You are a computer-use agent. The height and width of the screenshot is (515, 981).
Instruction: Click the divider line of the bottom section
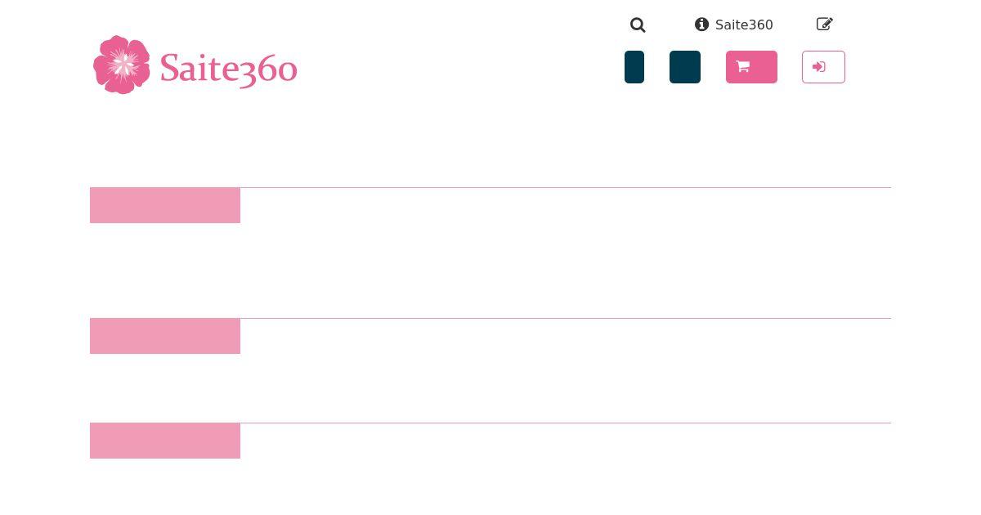[566, 423]
